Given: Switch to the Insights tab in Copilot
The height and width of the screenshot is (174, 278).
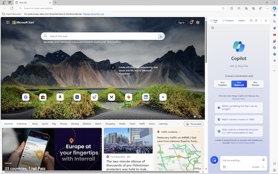Looking at the screenshot, I should coord(241,21).
